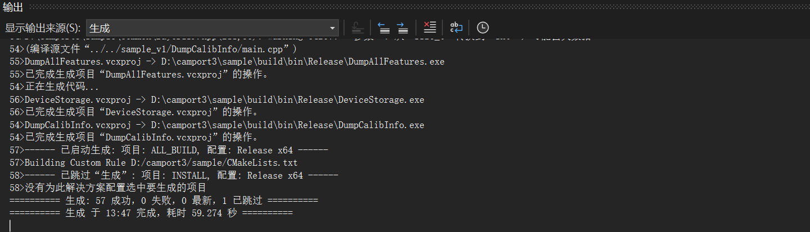This screenshot has width=810, height=232.
Task: Click the line 生成 于 13:47 完成，耗时 59.274 秒
Action: 151,213
